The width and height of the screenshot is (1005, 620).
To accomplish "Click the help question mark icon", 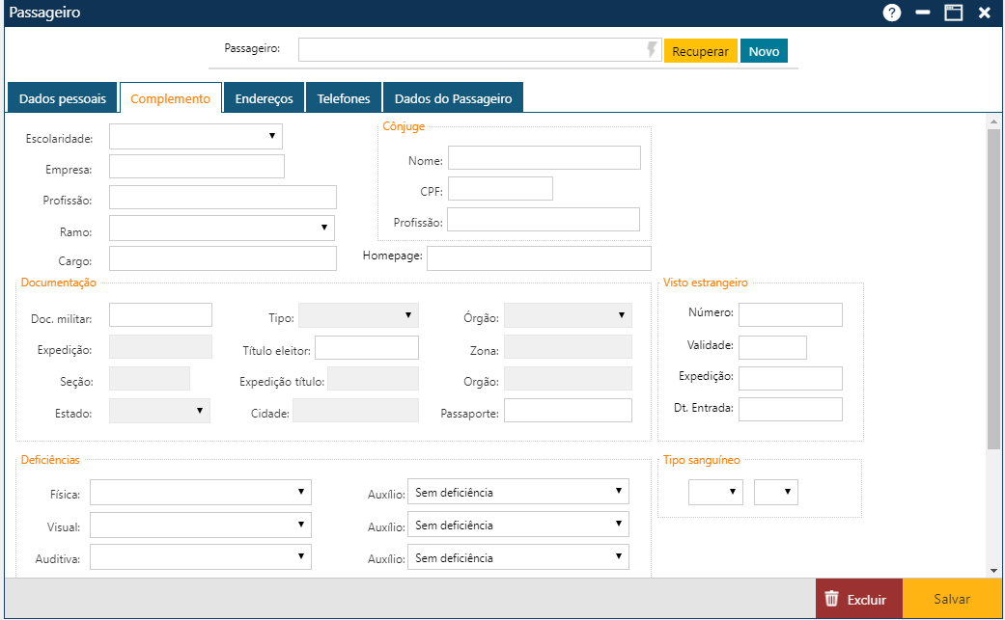I will pyautogui.click(x=892, y=13).
